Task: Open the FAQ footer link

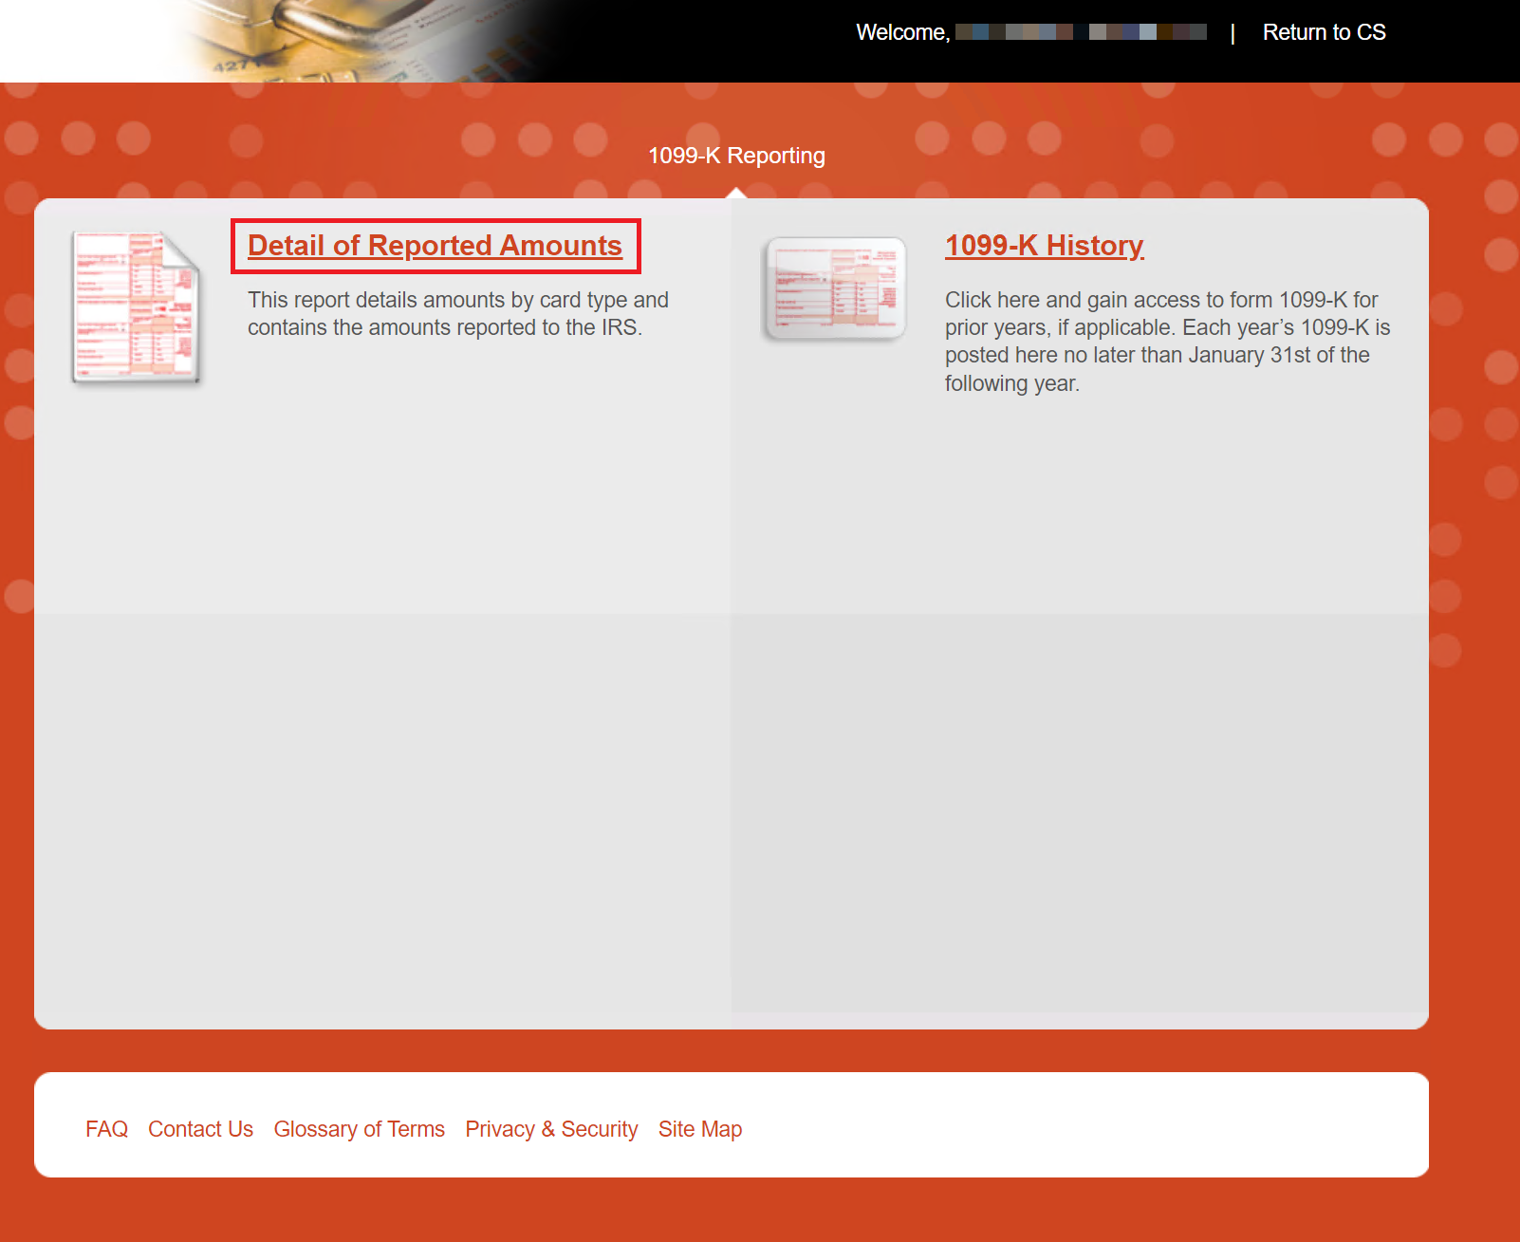Action: (x=106, y=1129)
